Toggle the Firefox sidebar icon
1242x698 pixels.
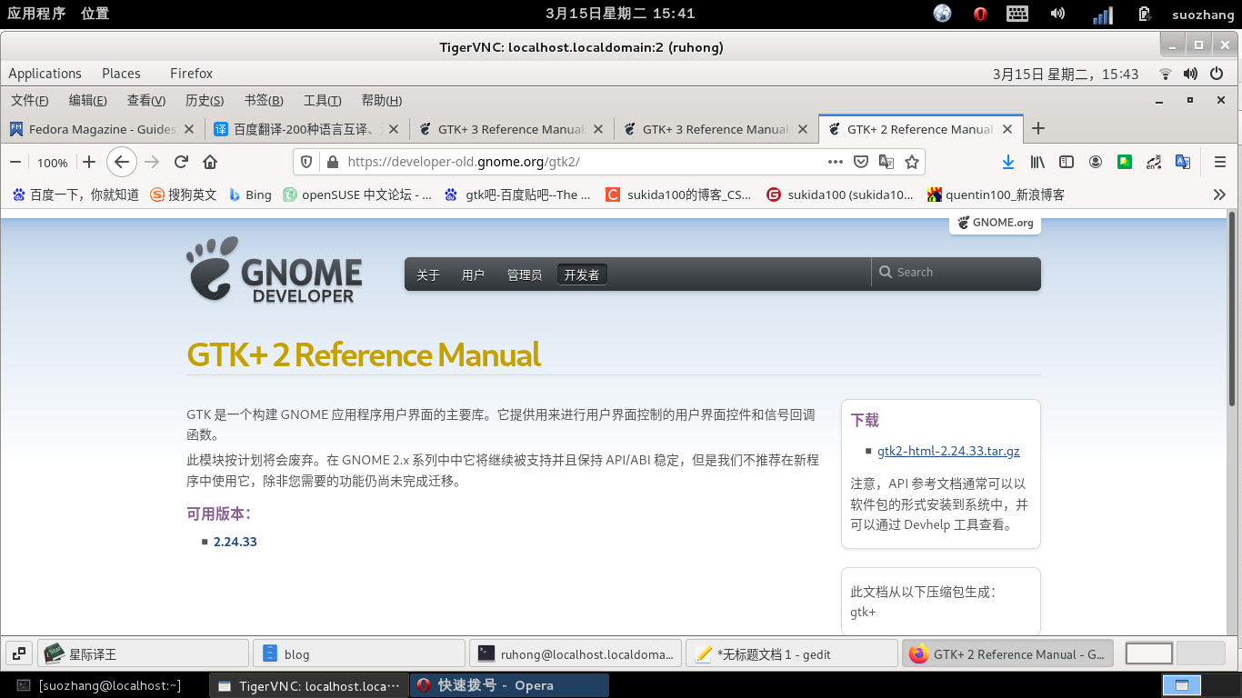point(1067,162)
